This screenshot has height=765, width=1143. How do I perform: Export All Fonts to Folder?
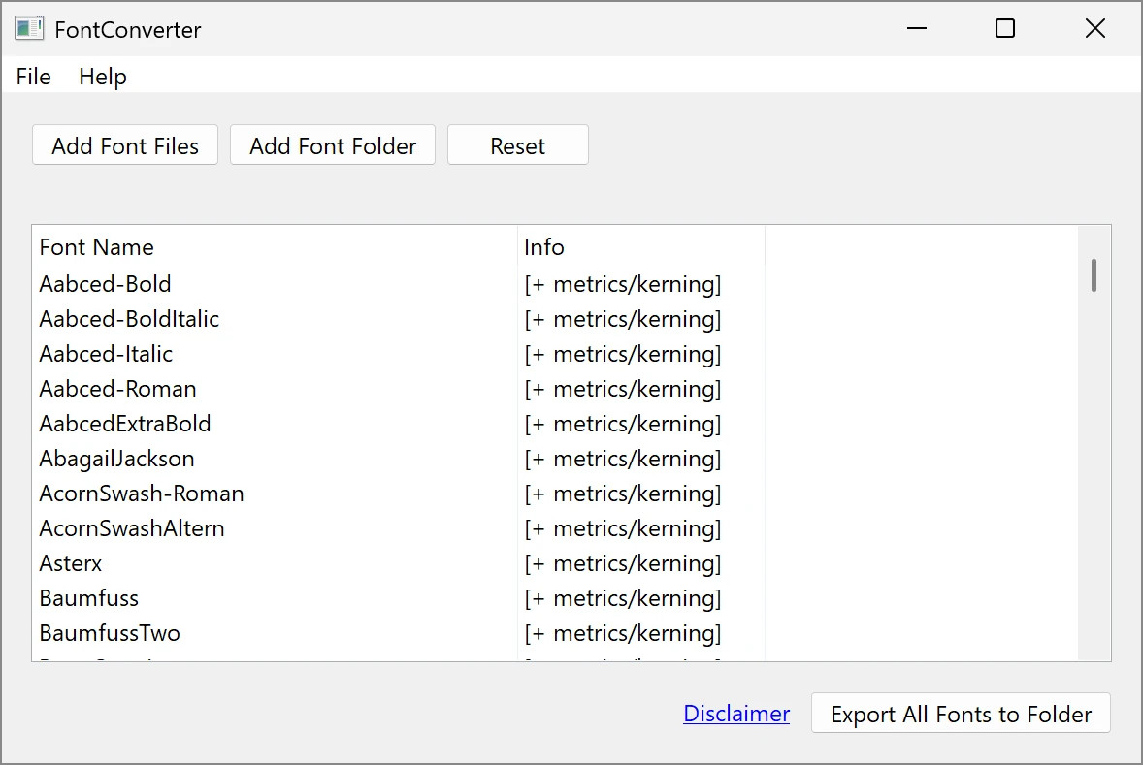(x=961, y=715)
